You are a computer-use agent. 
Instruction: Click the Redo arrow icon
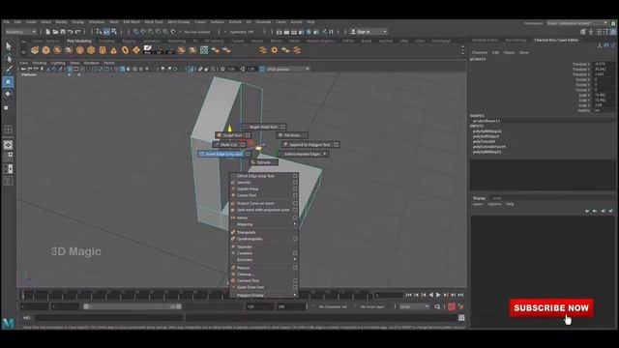tap(78, 32)
